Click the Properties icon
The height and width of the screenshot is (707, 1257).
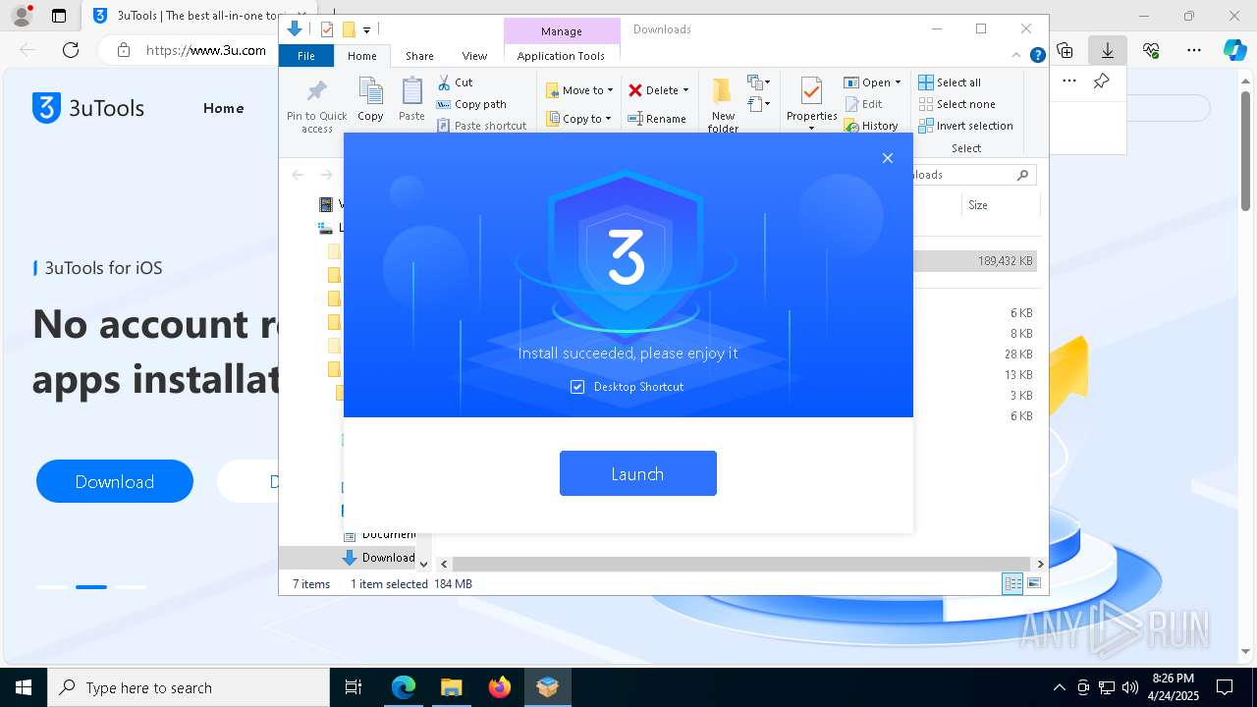(811, 91)
